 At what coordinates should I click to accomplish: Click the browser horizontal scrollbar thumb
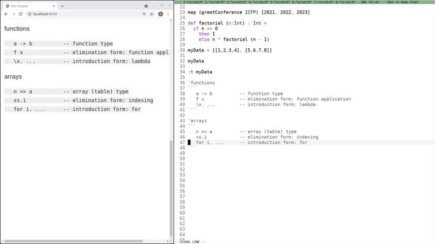coord(73,241)
